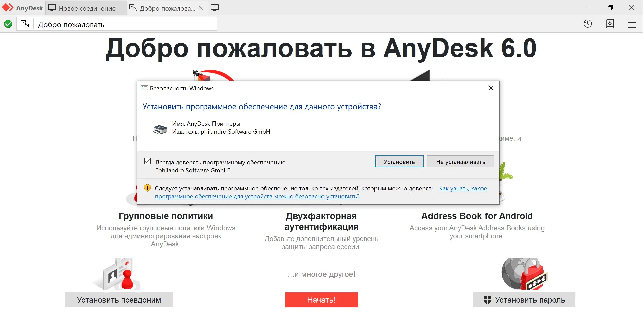
Task: Click the remote address arrow icon
Action: (25, 24)
